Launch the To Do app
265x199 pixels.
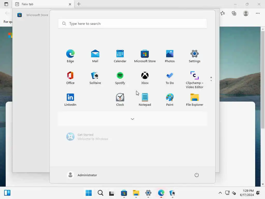coord(170,78)
